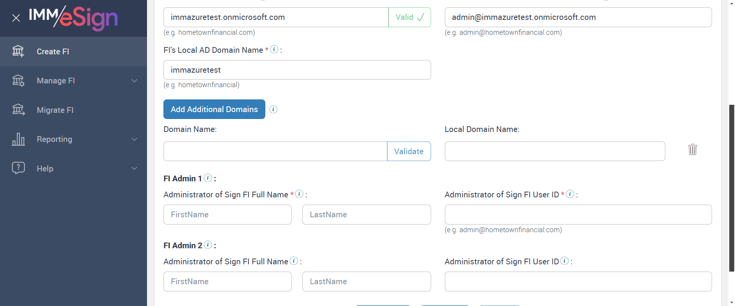Click the page's vertical scrollbar thumb
735x306 pixels.
pos(732,187)
